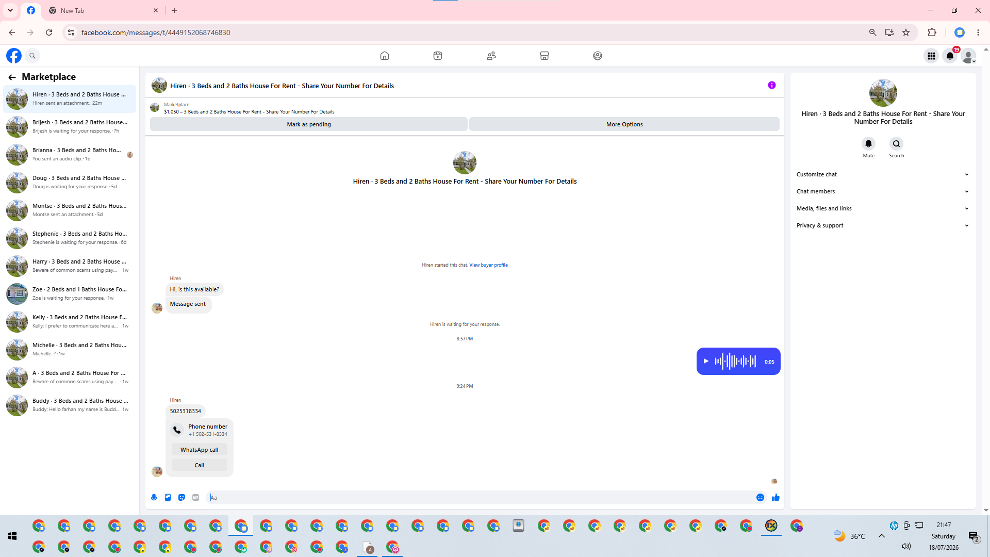Open the tab search dropdown arrow
The width and height of the screenshot is (990, 557).
(x=10, y=10)
